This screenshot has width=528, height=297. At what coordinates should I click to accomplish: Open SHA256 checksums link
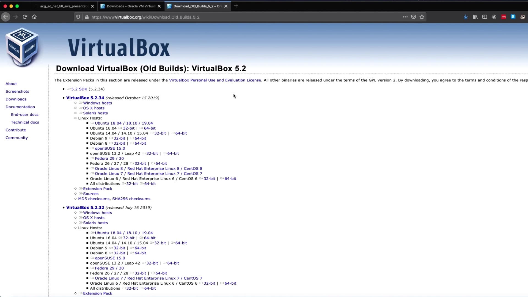click(x=131, y=199)
